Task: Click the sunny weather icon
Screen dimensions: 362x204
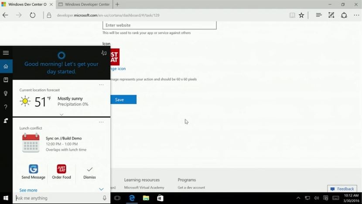Action: pyautogui.click(x=25, y=101)
